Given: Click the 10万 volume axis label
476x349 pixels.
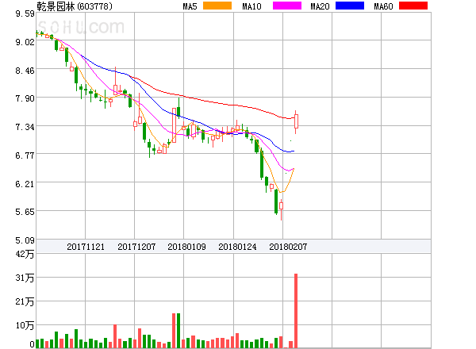Looking at the screenshot, I should (x=25, y=326).
